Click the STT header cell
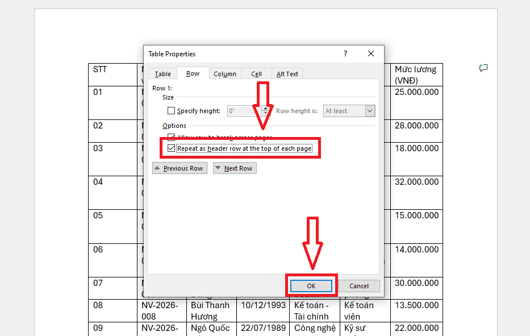This screenshot has width=530, height=336. [x=112, y=74]
